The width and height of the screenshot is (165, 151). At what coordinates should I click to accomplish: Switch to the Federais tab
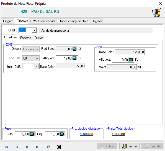tap(26, 38)
